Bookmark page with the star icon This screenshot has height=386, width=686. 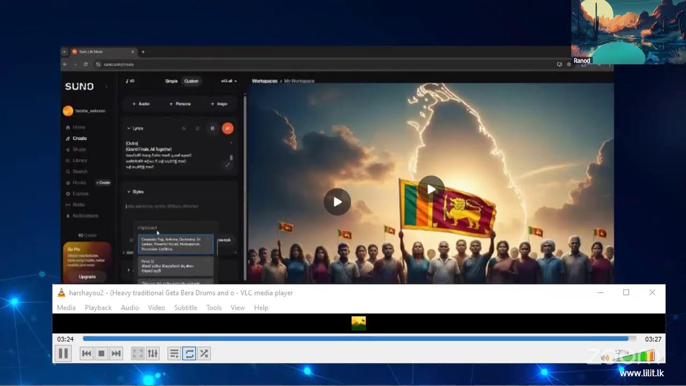point(569,64)
